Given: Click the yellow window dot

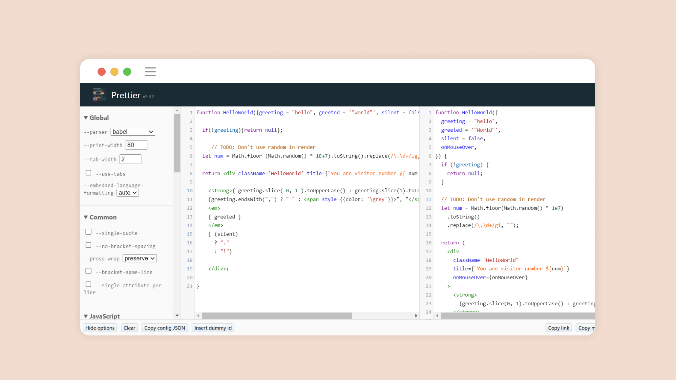Looking at the screenshot, I should (x=115, y=72).
